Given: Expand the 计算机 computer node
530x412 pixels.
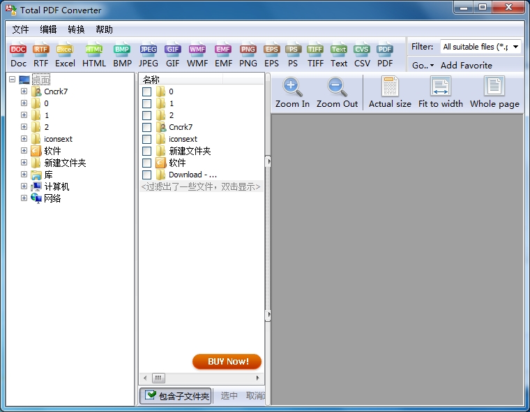Looking at the screenshot, I should [x=24, y=186].
